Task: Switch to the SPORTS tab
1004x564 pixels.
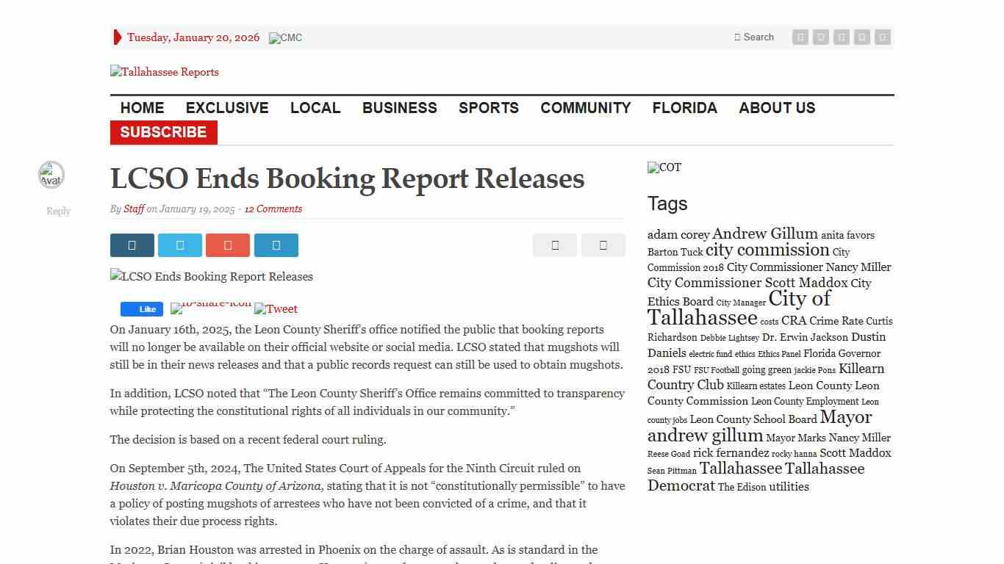Action: (x=488, y=108)
